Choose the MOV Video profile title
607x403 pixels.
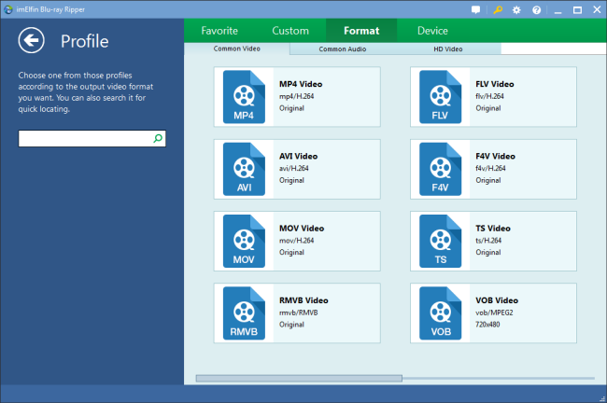point(302,229)
